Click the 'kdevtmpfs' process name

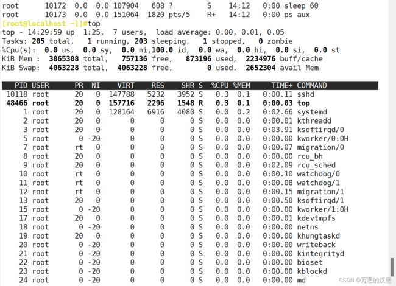(x=316, y=218)
